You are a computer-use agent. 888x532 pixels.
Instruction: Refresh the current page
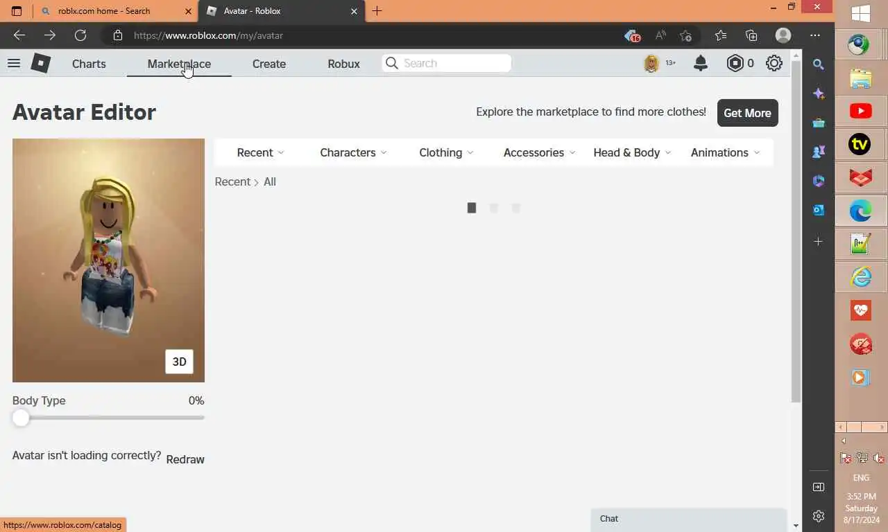click(80, 35)
